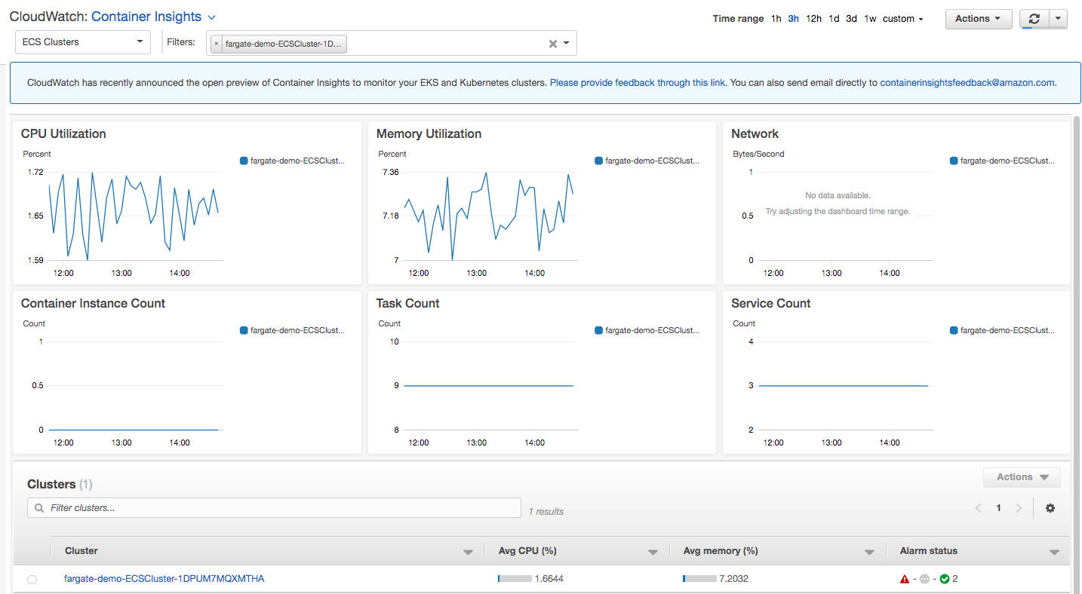The width and height of the screenshot is (1082, 594).
Task: Click the Memory Utilization legend color swatch
Action: [598, 161]
